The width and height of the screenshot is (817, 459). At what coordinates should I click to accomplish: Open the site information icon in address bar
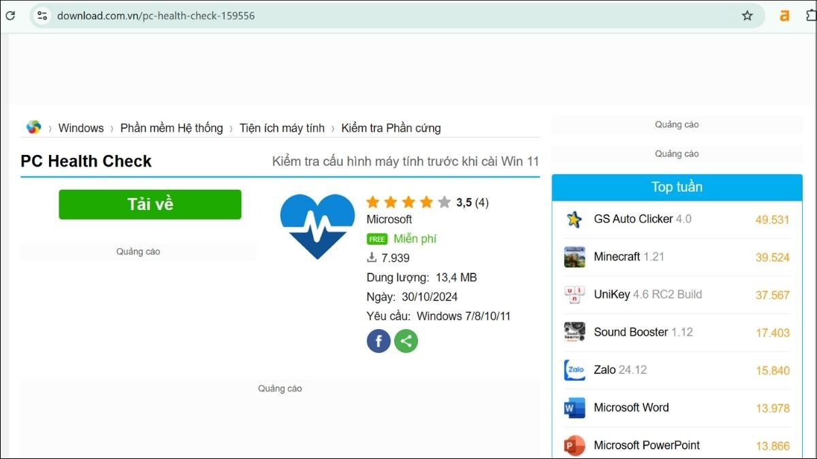[42, 16]
